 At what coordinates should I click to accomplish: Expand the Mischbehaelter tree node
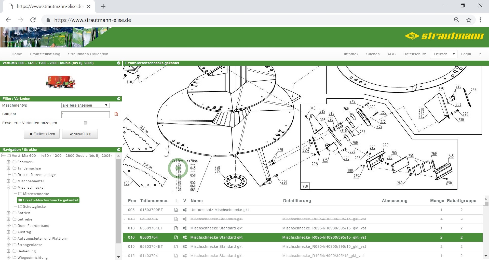[x=8, y=181]
